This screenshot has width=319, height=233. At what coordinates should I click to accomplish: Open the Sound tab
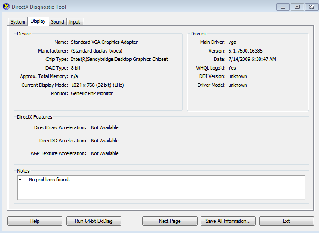(x=57, y=22)
